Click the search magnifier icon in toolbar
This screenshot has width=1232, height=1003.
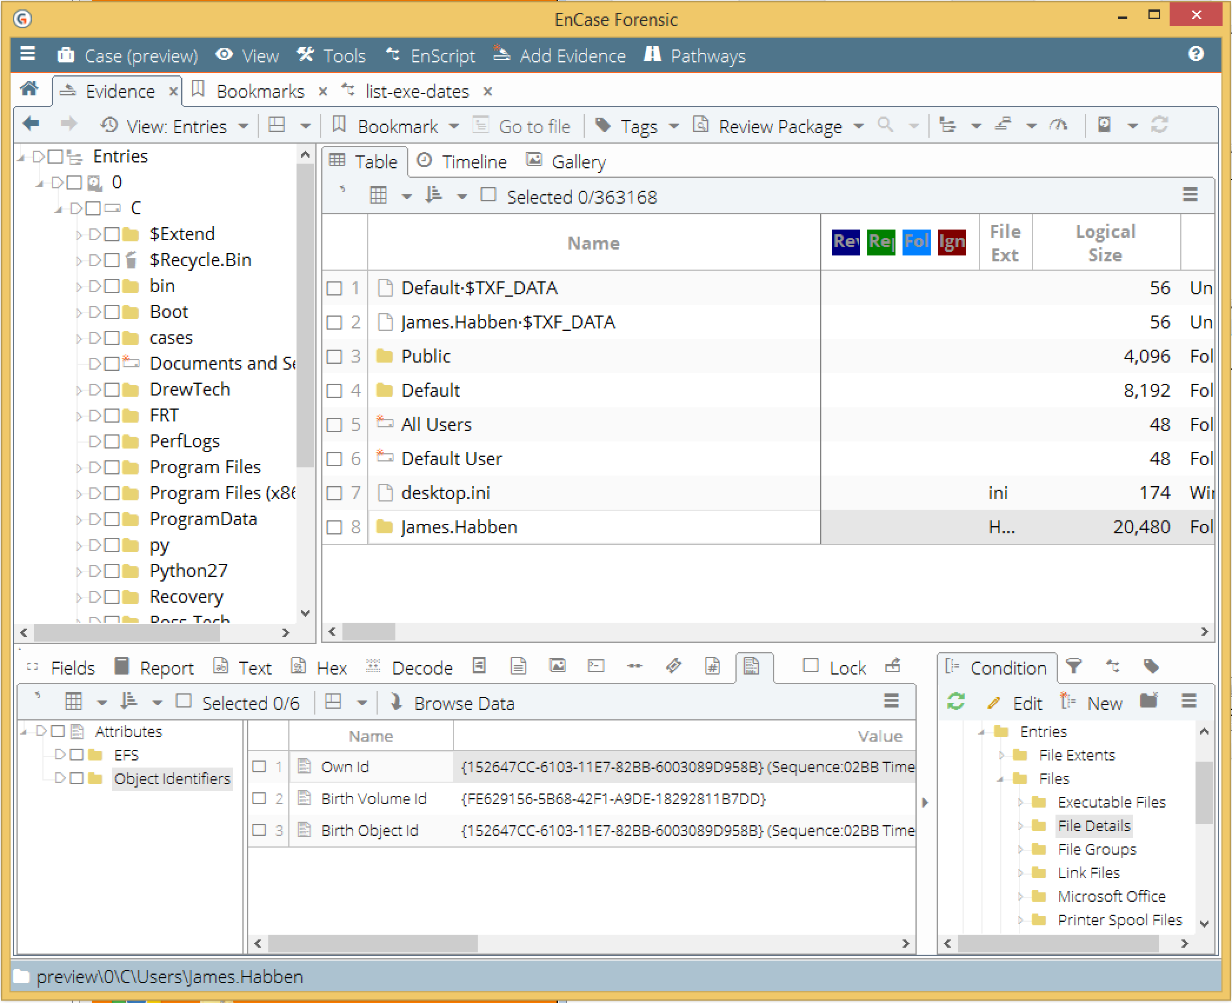click(x=885, y=125)
